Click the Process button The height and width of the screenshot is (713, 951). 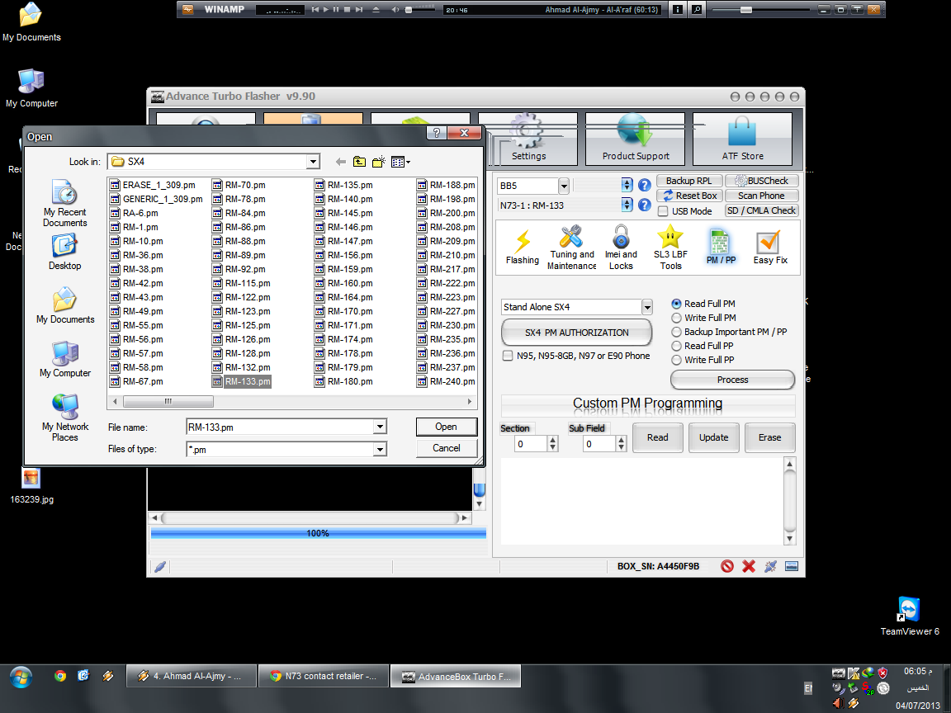[733, 380]
